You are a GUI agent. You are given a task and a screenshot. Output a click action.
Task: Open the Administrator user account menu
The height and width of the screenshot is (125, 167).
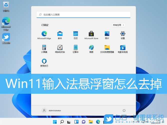coord(51,110)
